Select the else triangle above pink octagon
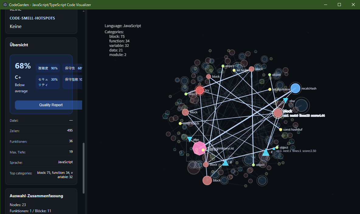The image size is (360, 214). tap(189, 139)
